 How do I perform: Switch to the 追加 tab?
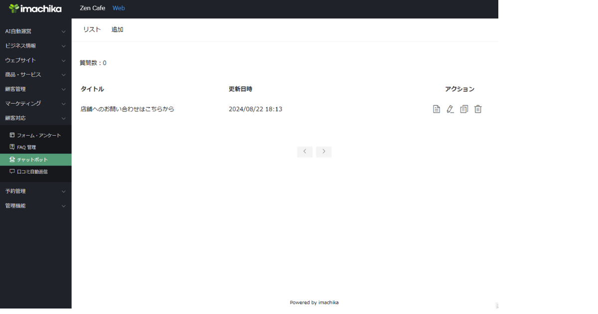click(x=118, y=30)
